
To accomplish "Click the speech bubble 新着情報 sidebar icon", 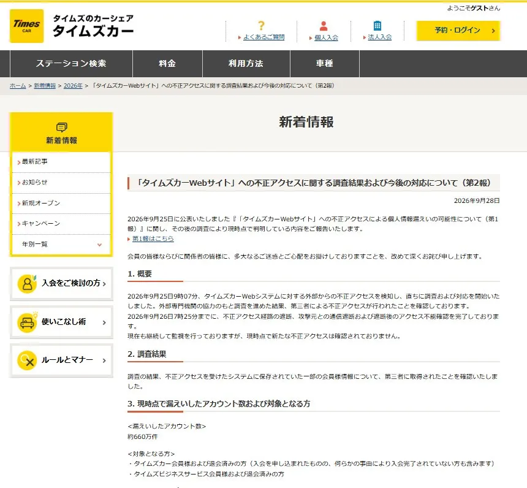I will click(x=61, y=127).
